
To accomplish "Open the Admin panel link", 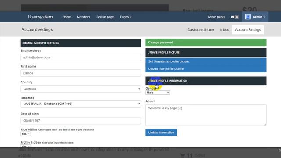I will (216, 17).
